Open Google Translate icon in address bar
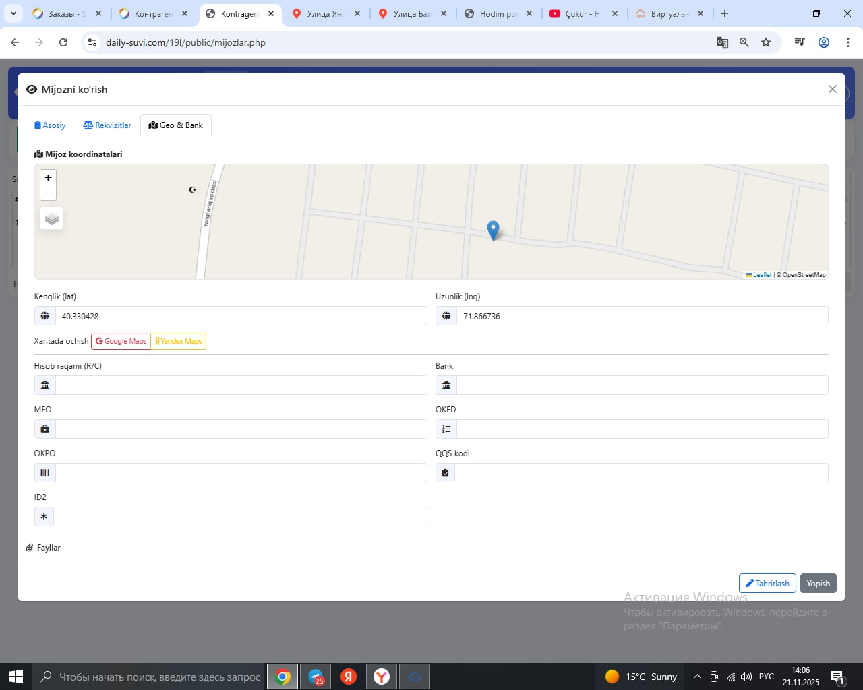Screen dimensions: 863x690 click(722, 42)
